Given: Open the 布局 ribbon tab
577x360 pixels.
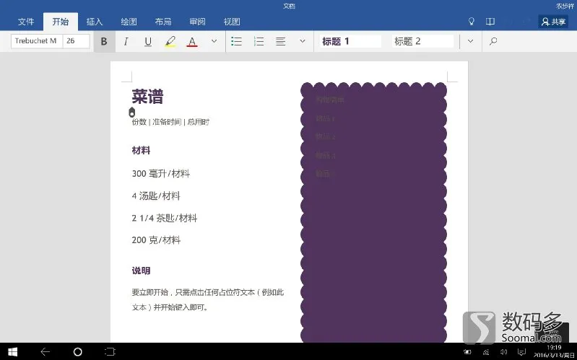Looking at the screenshot, I should (x=163, y=22).
